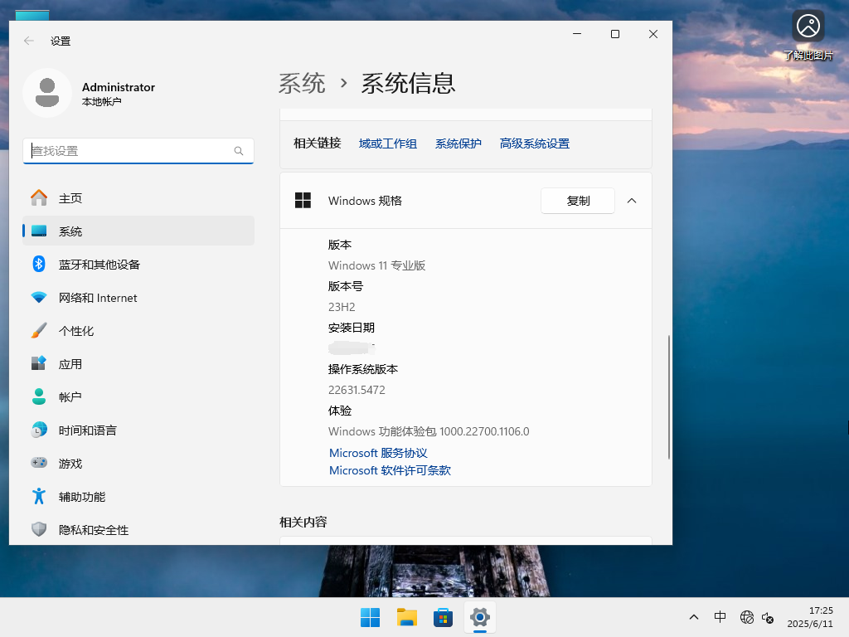The height and width of the screenshot is (637, 849).
Task: Click the 23H2 version number text
Action: click(342, 307)
